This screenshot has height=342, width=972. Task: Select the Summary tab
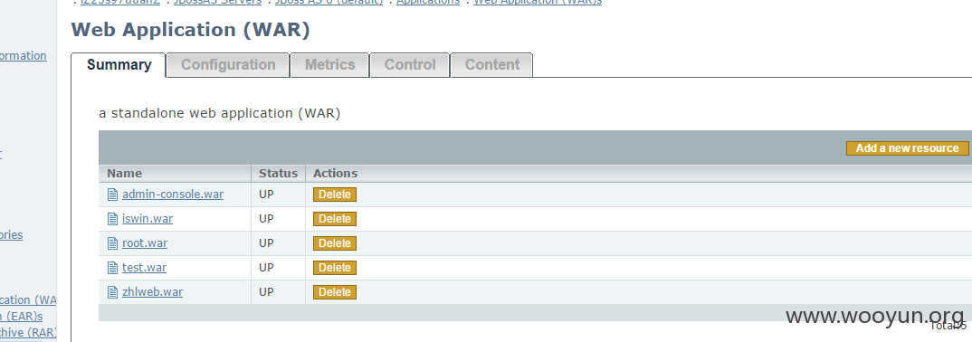[x=119, y=65]
